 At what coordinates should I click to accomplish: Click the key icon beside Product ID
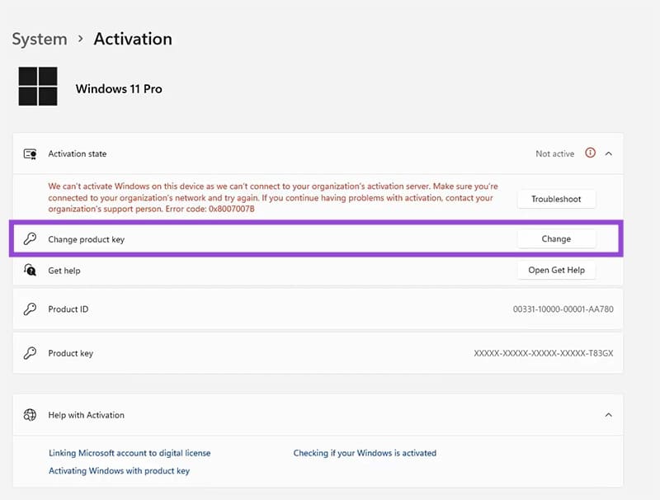click(31, 309)
